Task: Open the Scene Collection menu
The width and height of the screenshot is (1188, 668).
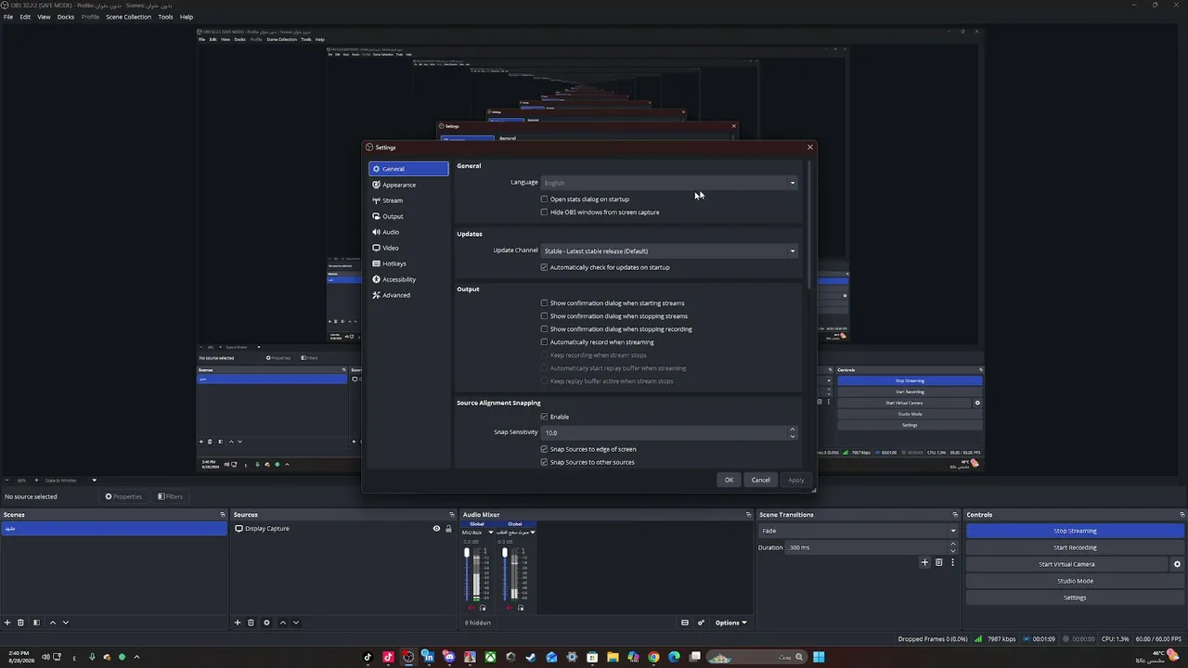Action: 128,17
